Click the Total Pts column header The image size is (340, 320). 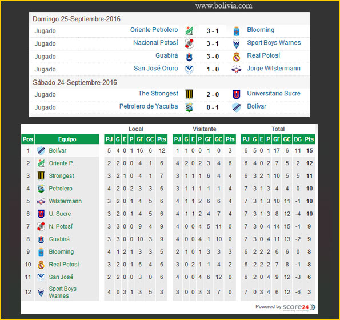(309, 139)
